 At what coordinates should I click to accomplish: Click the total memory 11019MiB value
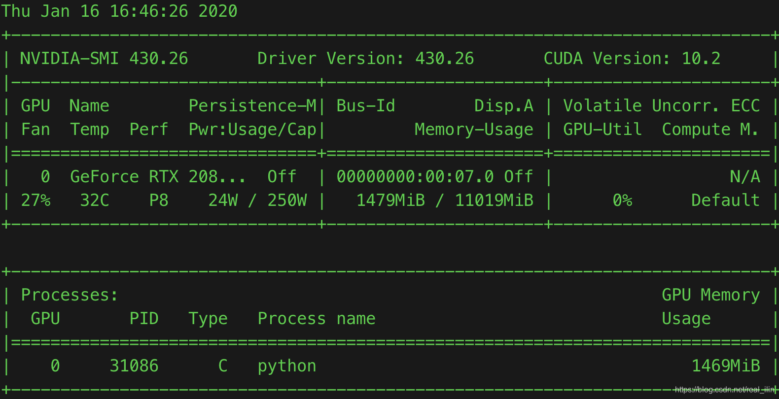(494, 200)
